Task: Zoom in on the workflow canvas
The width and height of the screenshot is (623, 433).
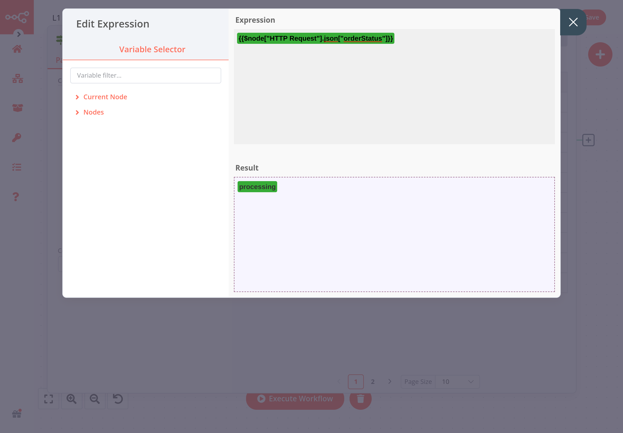Action: [72, 399]
